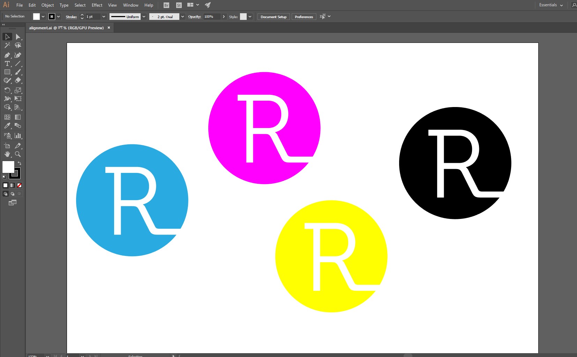The width and height of the screenshot is (577, 357).
Task: Open the Window menu
Action: tap(131, 5)
